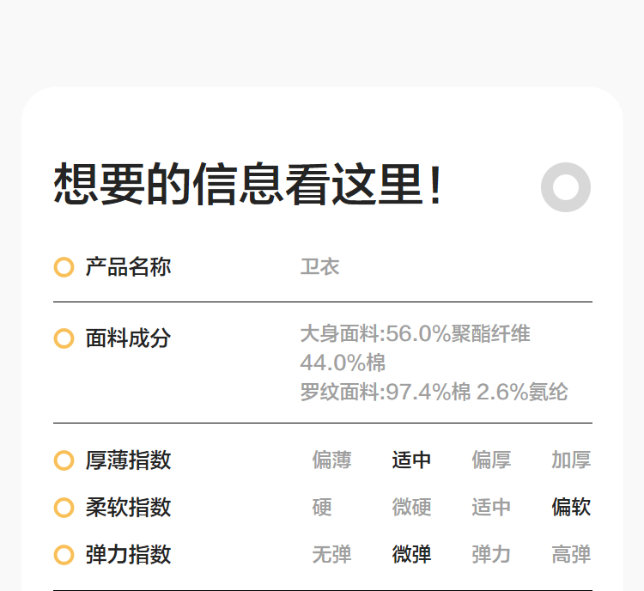Click the orange circle bullet beside 柔软指数
The height and width of the screenshot is (591, 644).
coord(64,508)
